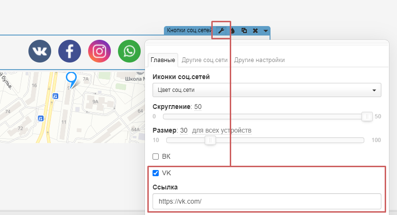
Task: Click building 9A on the map
Action: tap(95, 101)
